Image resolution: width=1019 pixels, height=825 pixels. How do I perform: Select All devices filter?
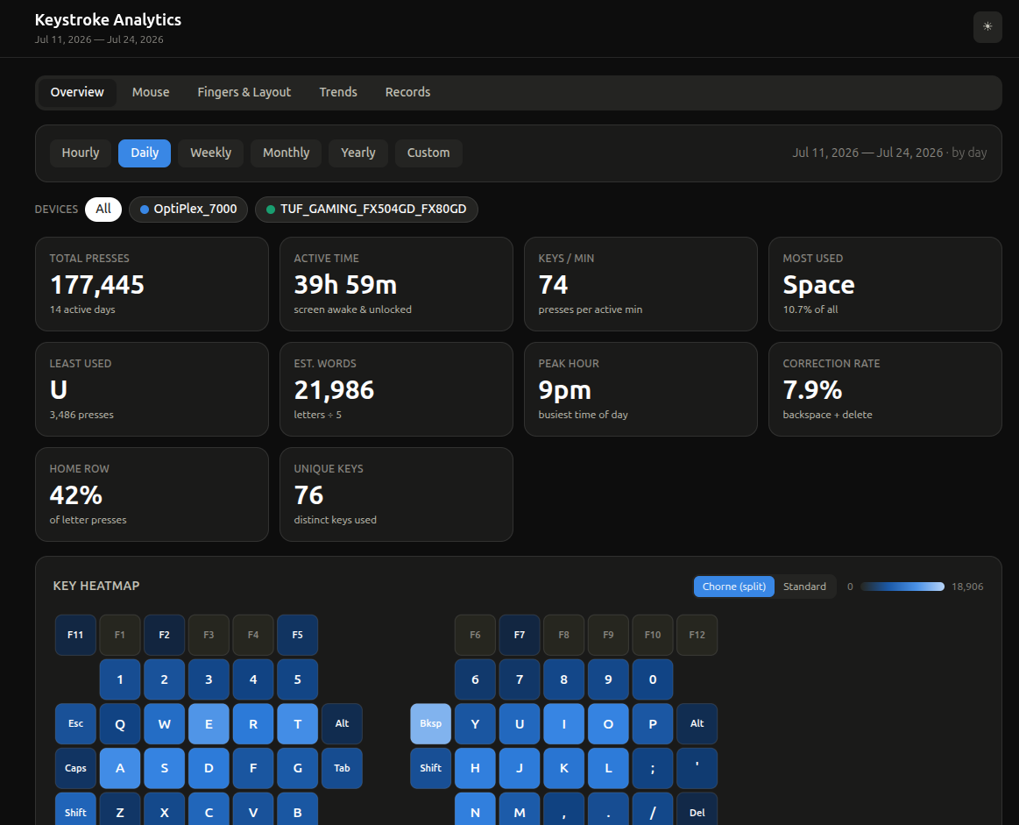pos(103,210)
